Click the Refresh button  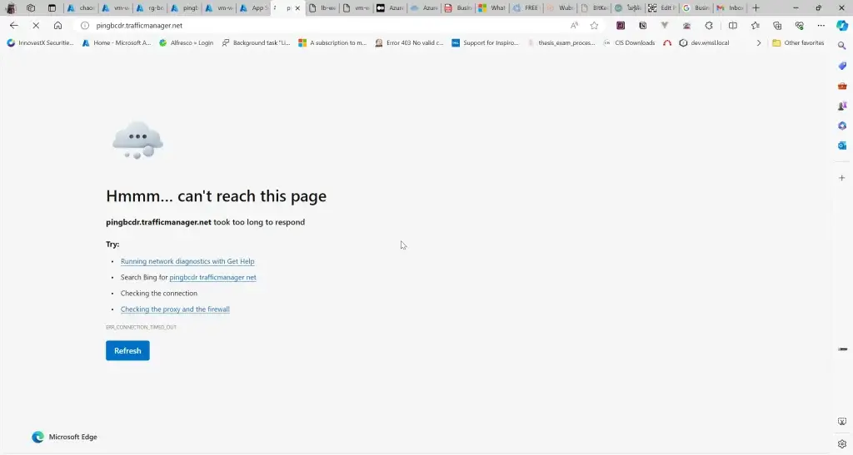(127, 350)
